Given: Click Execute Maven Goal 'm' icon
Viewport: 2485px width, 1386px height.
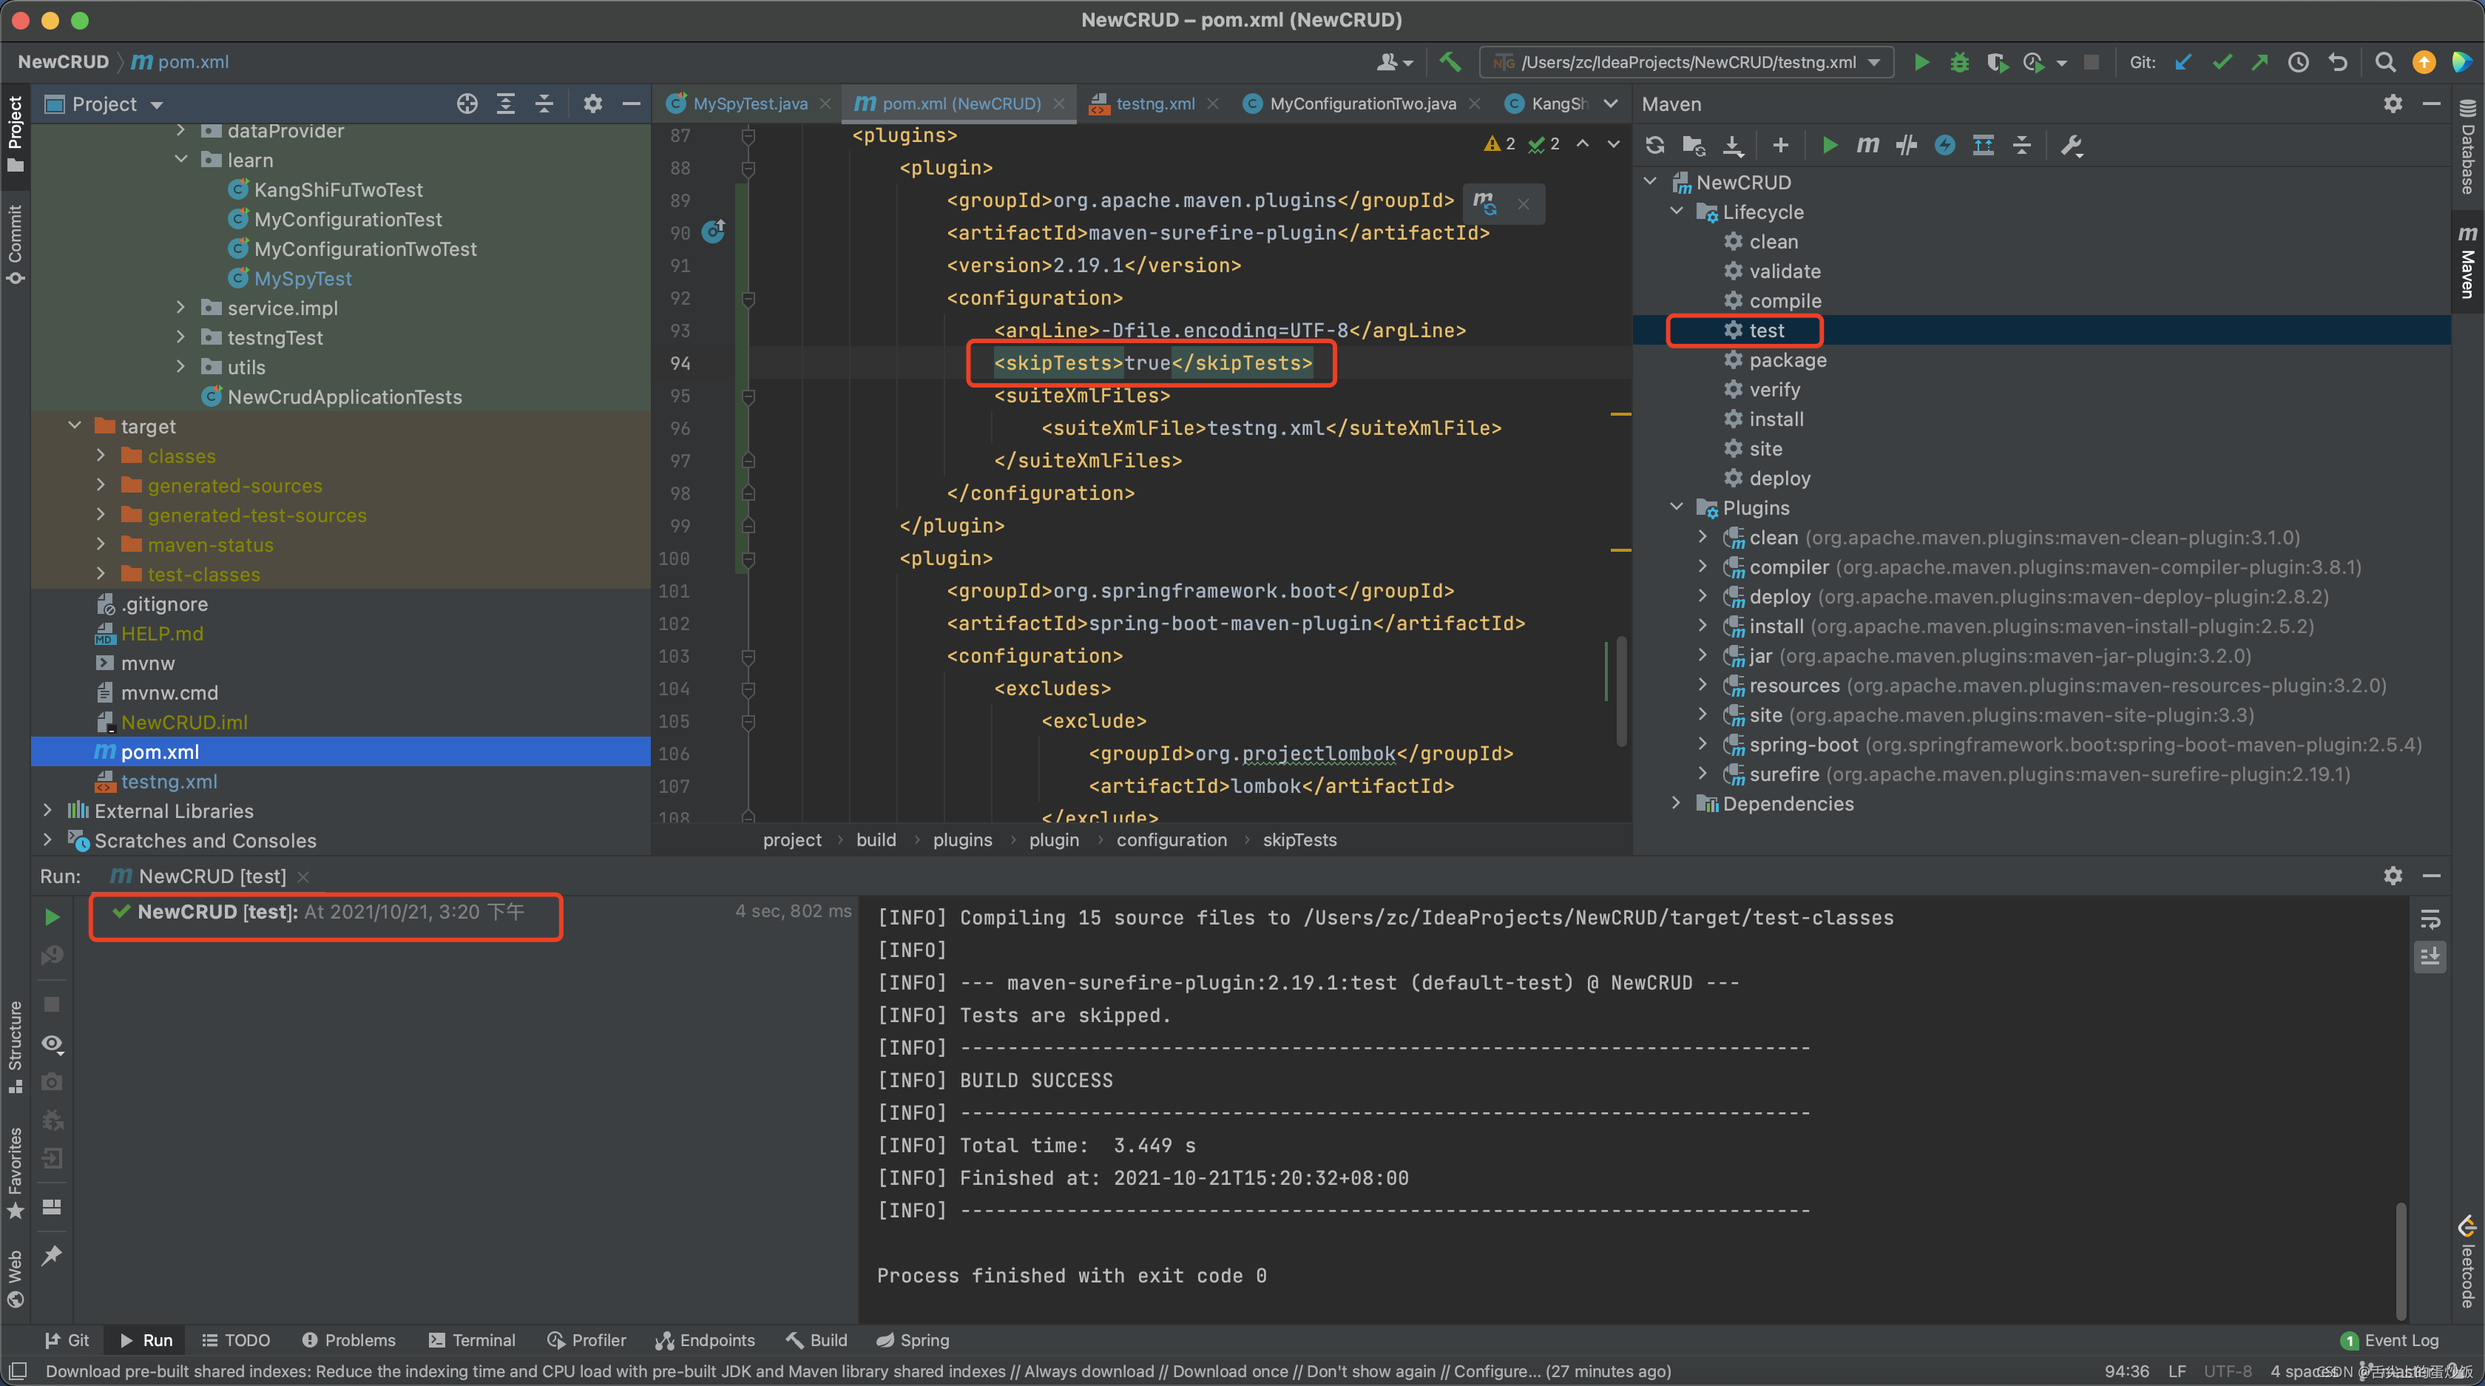Looking at the screenshot, I should [x=1867, y=145].
